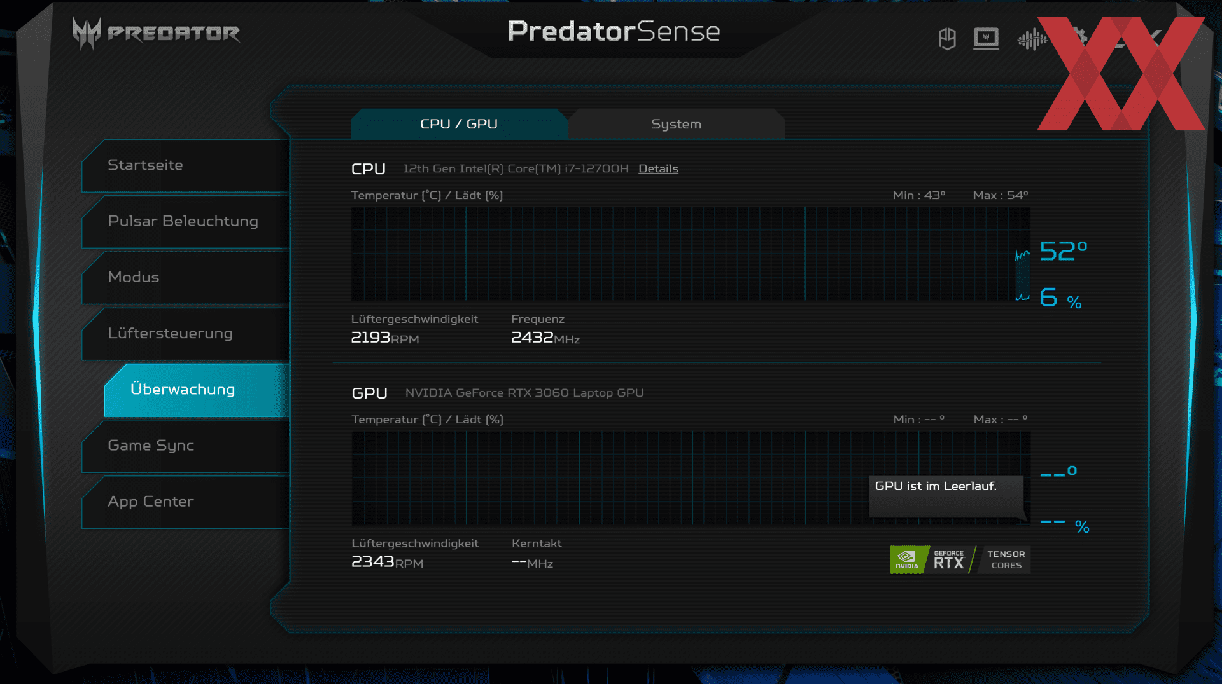Click the 'Frequenz' label
Image resolution: width=1222 pixels, height=684 pixels.
click(x=538, y=319)
